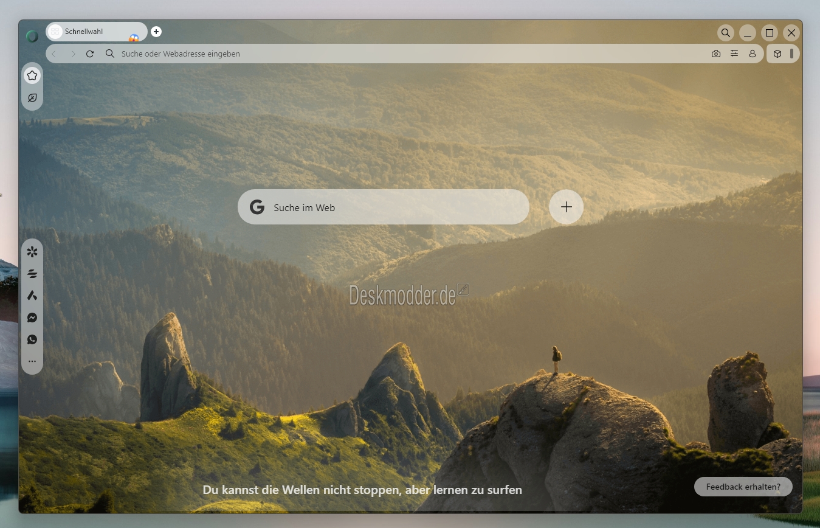The image size is (820, 528).
Task: Open the extensions cube icon
Action: pyautogui.click(x=777, y=54)
